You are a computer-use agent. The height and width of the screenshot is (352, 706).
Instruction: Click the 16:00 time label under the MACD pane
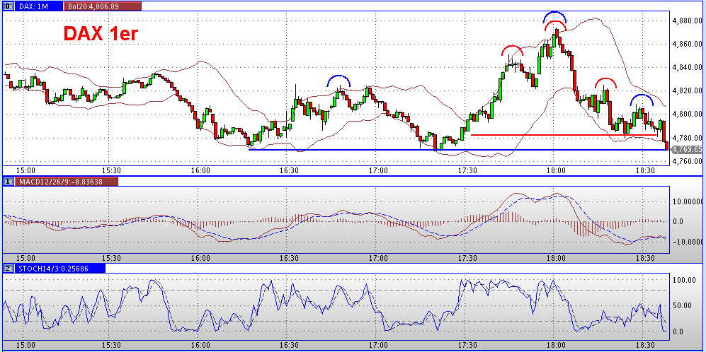[x=200, y=258]
